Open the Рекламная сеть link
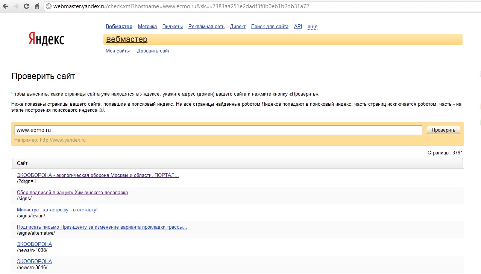Screen dimensions: 481x274 pyautogui.click(x=206, y=26)
